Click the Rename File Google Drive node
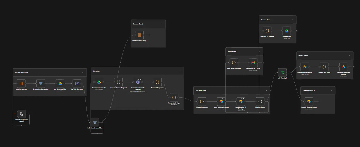The image size is (360, 147). pyautogui.click(x=286, y=31)
